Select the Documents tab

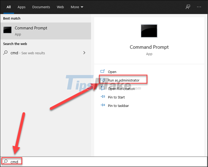coord(41,7)
